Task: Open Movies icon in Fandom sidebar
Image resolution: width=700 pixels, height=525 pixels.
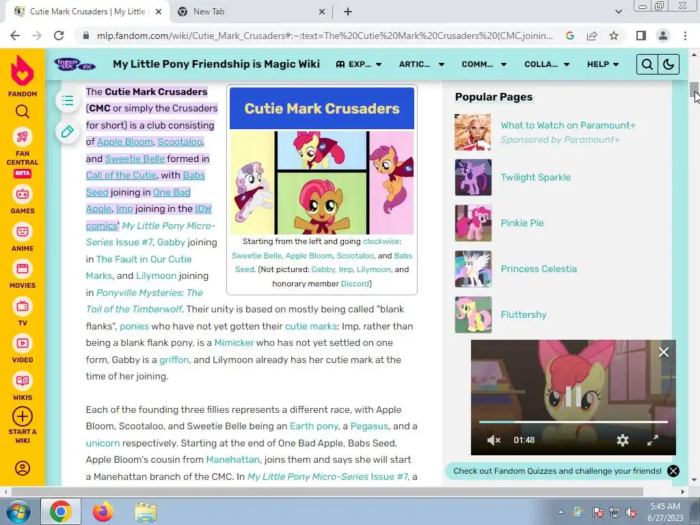Action: [x=23, y=269]
